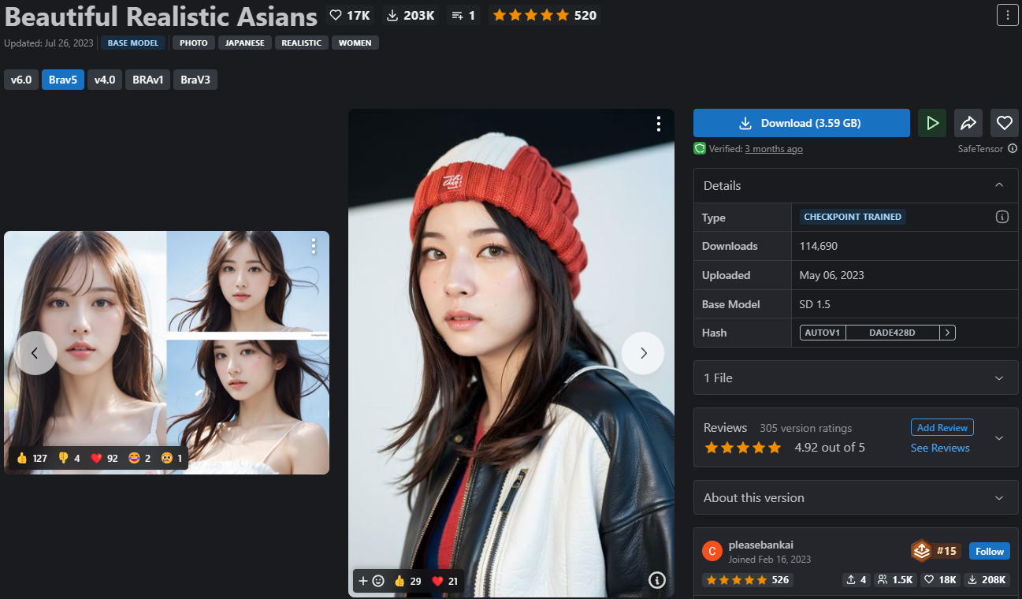Like the model with the heart button
The image size is (1022, 599).
click(1004, 123)
